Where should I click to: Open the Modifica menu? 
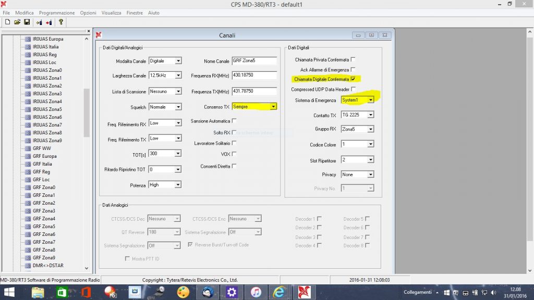point(24,12)
